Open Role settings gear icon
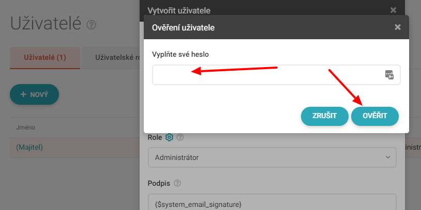This screenshot has height=210, width=421. [x=169, y=137]
